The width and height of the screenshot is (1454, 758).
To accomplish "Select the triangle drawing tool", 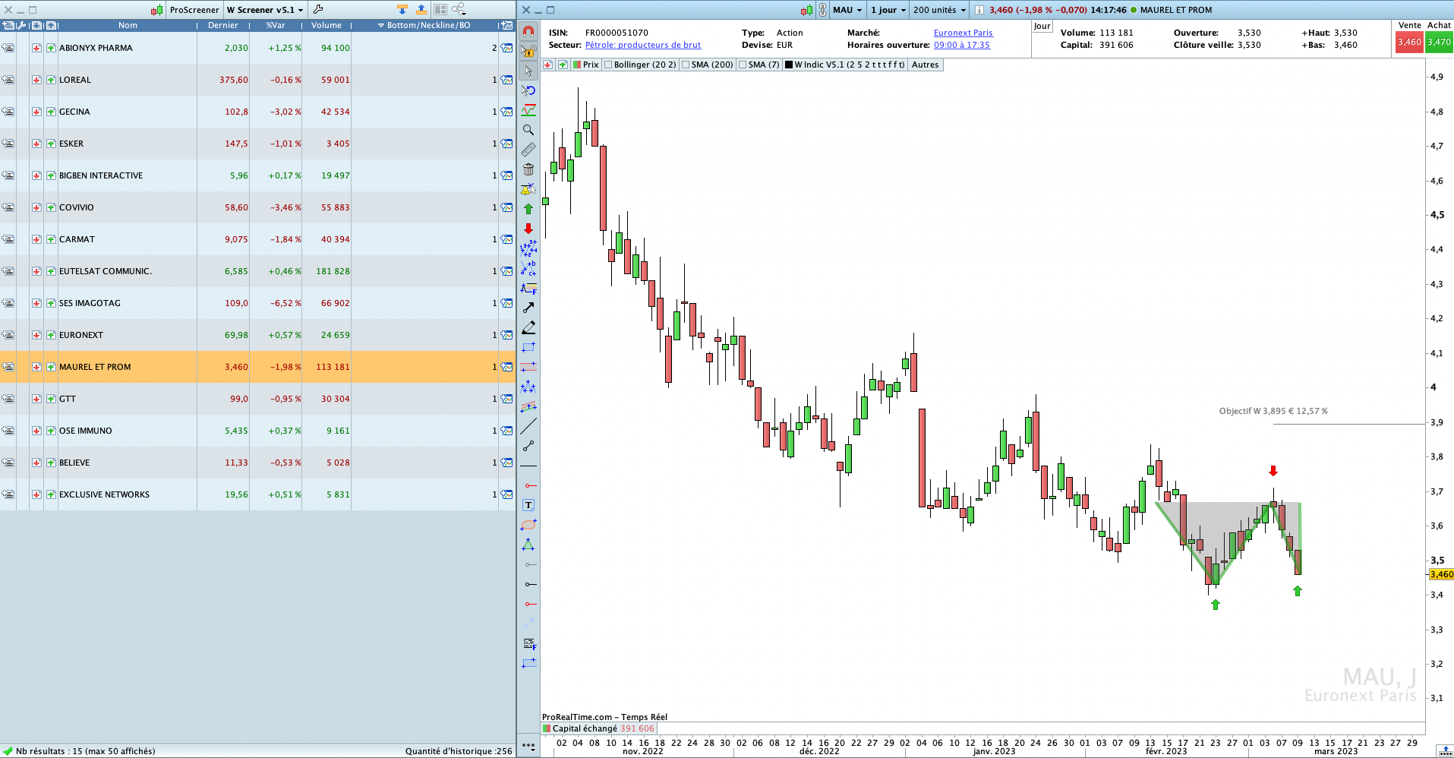I will tap(528, 545).
